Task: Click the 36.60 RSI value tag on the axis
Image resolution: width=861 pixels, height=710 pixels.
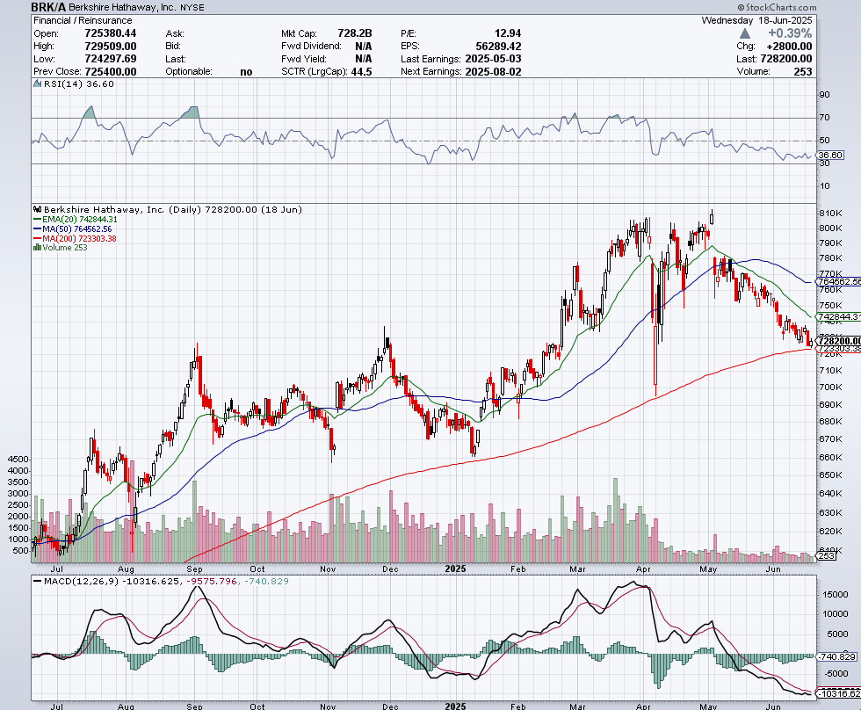Action: (829, 156)
